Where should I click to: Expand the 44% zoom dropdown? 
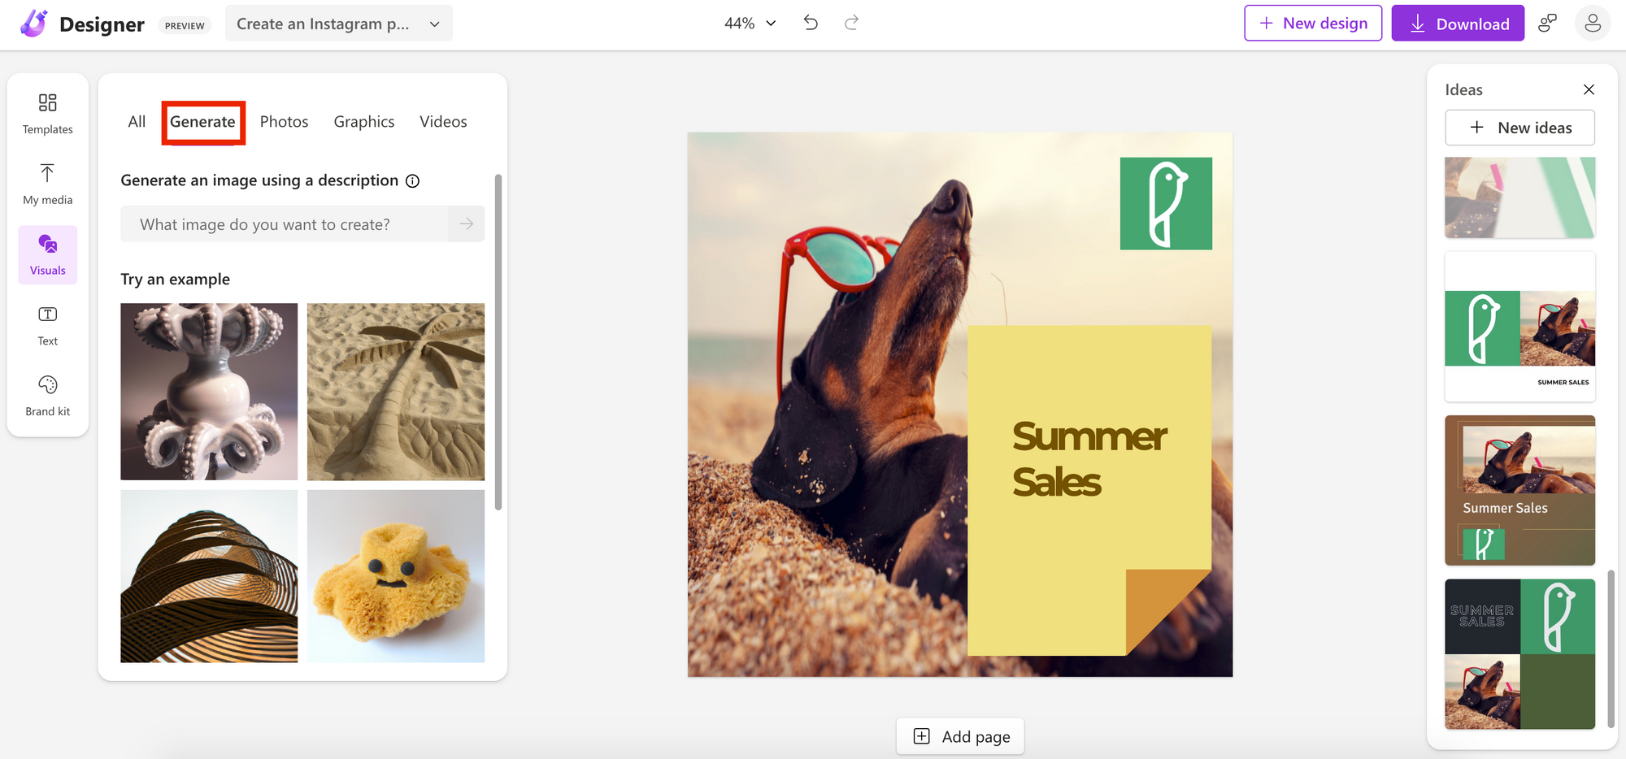coord(750,24)
